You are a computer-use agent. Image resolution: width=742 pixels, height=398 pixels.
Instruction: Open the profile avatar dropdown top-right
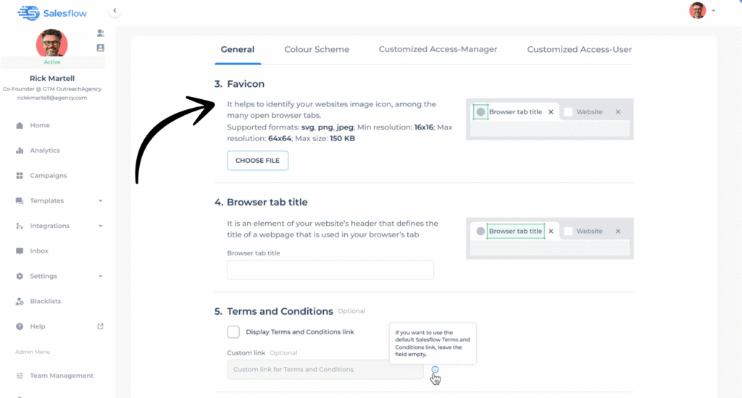pyautogui.click(x=701, y=10)
